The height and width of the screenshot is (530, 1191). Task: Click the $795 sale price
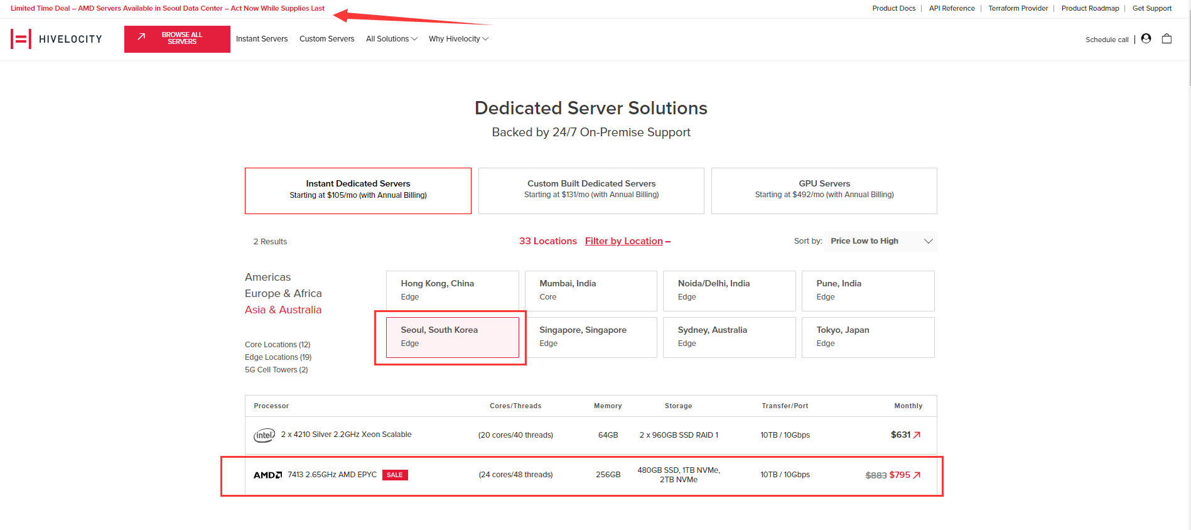(x=900, y=475)
